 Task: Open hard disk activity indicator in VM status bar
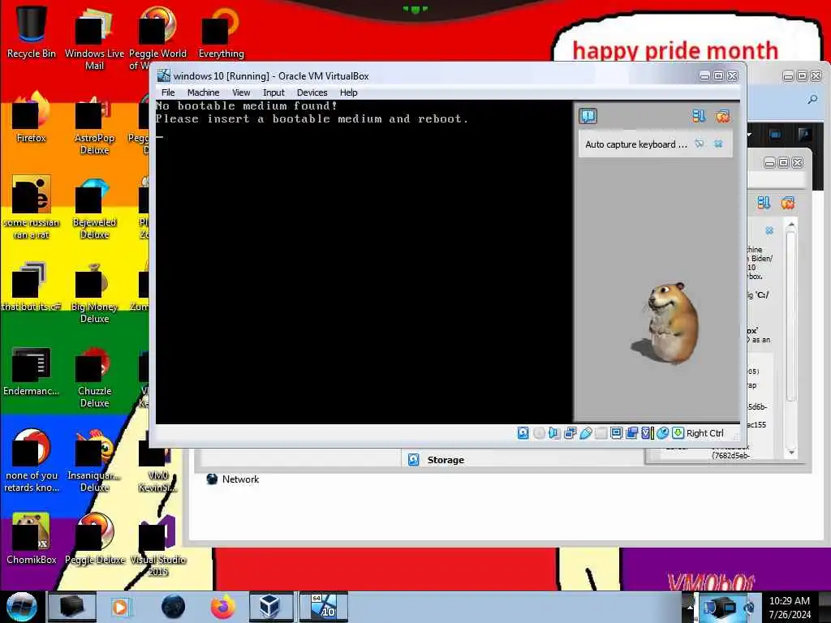pos(523,433)
